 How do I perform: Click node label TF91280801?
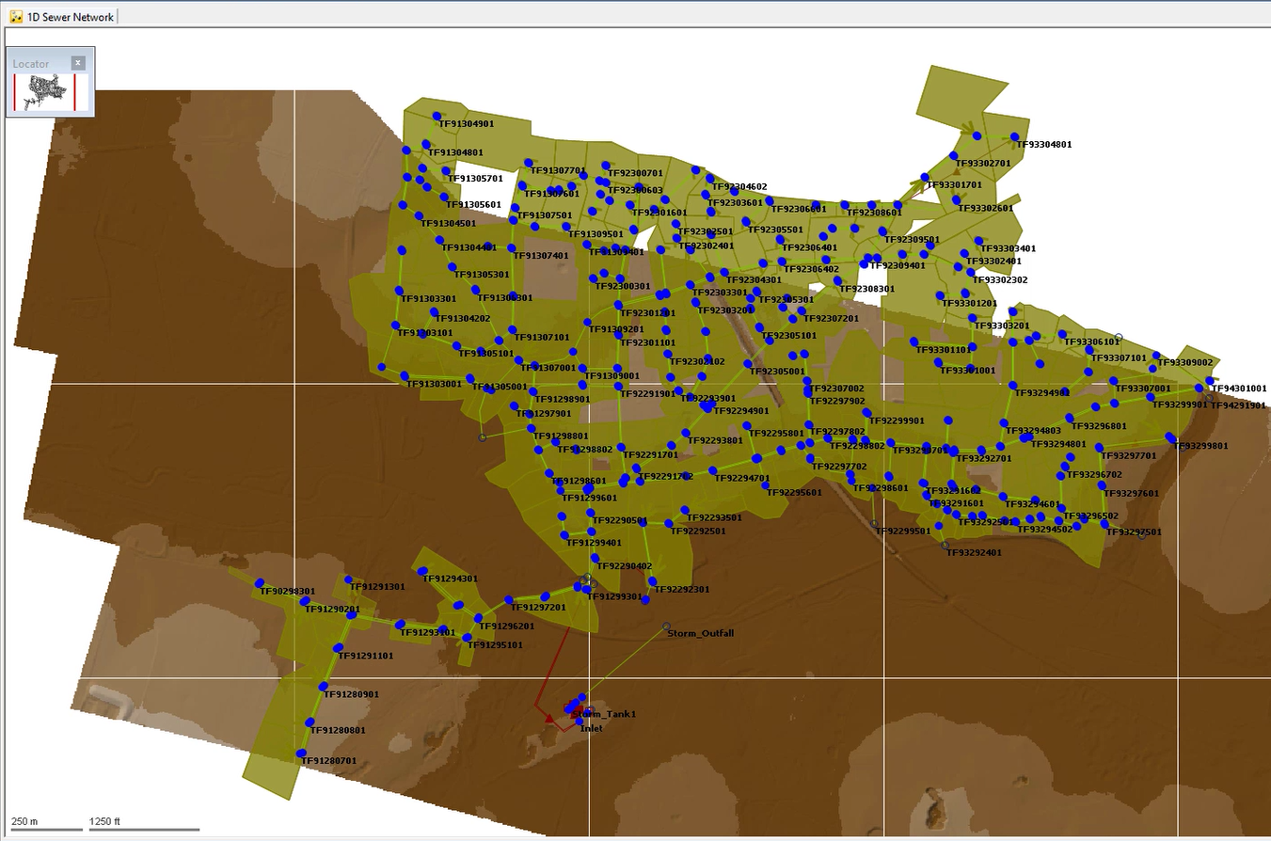click(337, 730)
